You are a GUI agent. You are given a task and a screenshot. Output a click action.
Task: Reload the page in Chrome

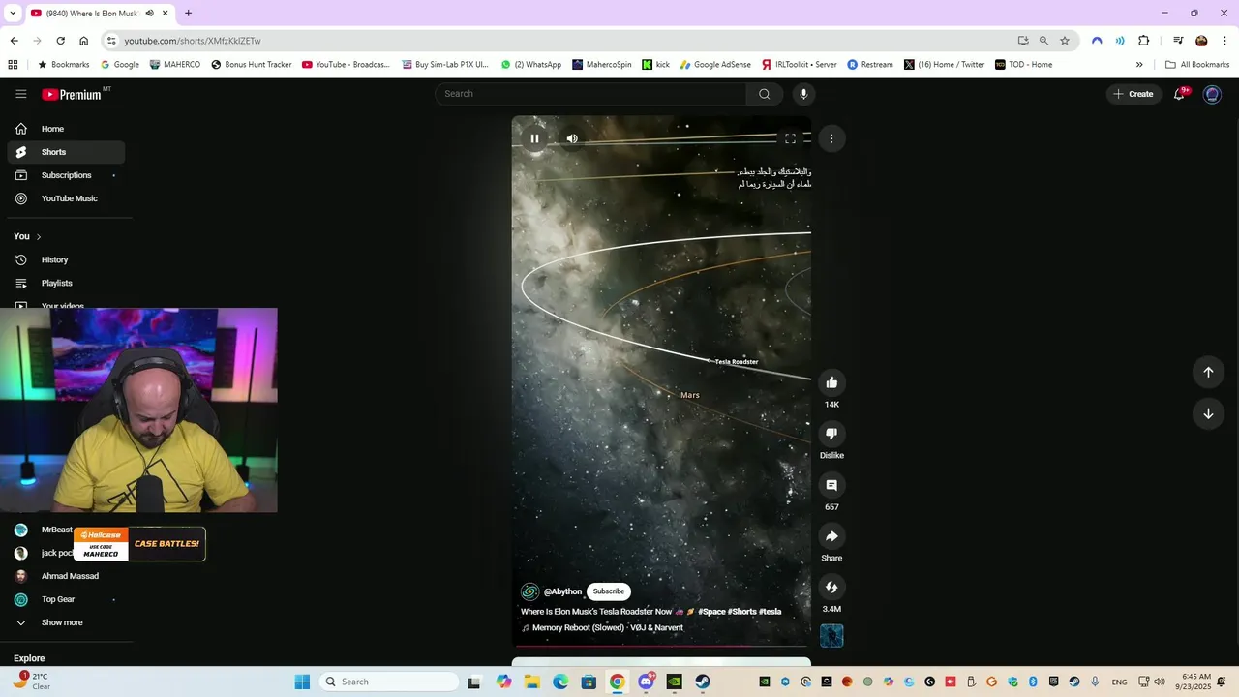click(60, 41)
